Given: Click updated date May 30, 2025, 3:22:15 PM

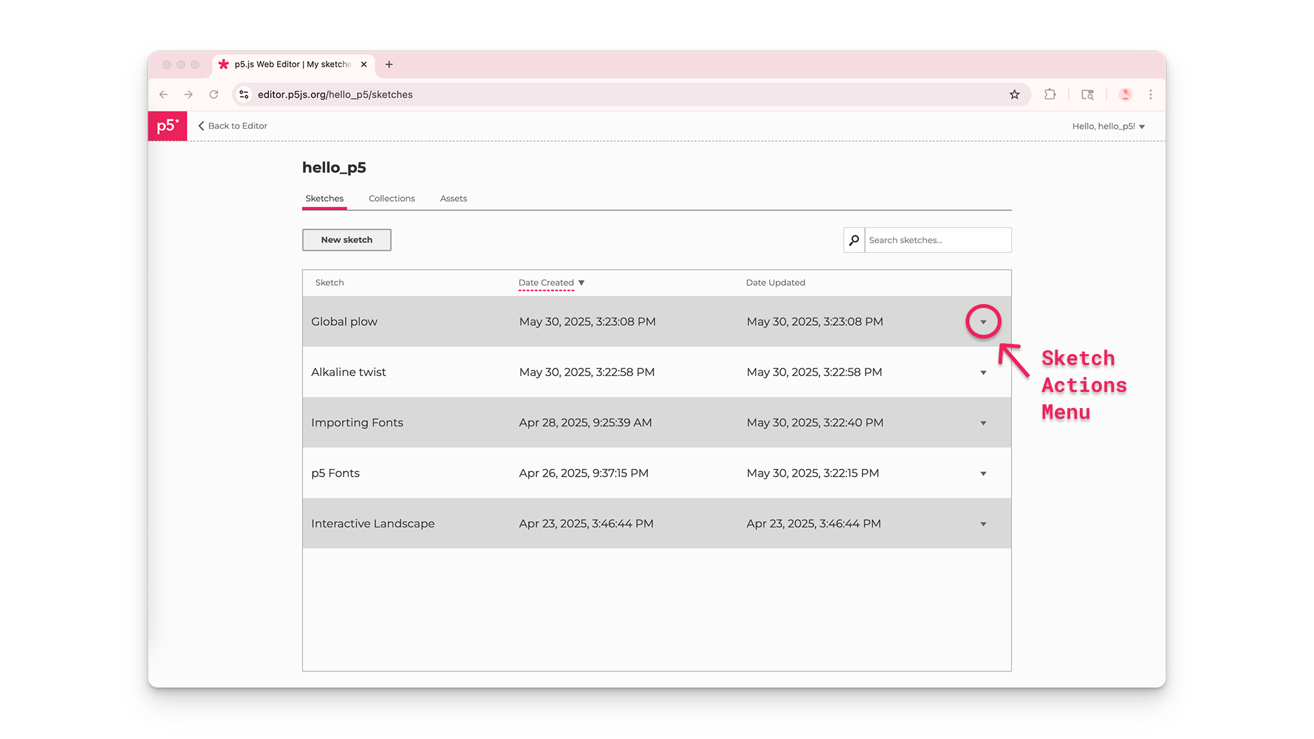Looking at the screenshot, I should point(812,473).
